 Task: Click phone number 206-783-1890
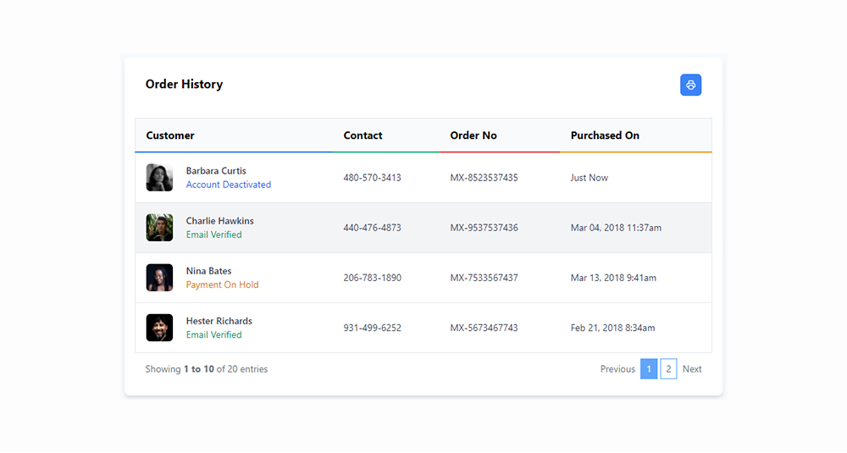[x=372, y=278]
